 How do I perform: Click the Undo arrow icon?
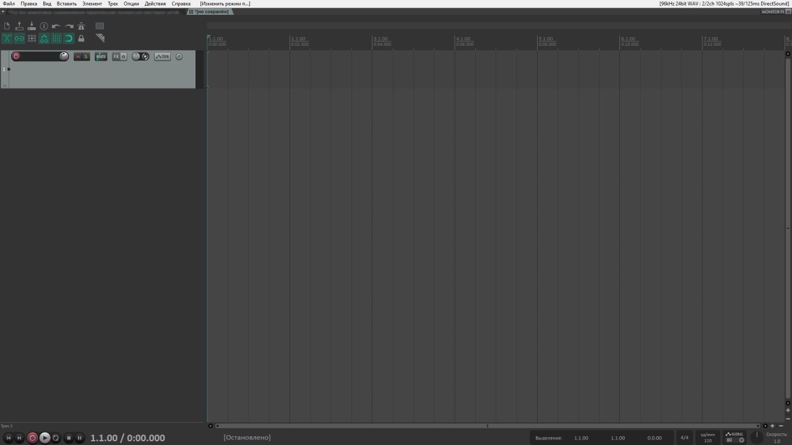pos(56,27)
